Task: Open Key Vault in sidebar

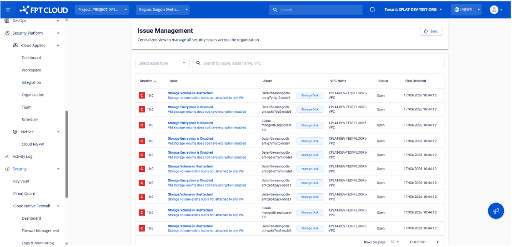Action: 21,181
